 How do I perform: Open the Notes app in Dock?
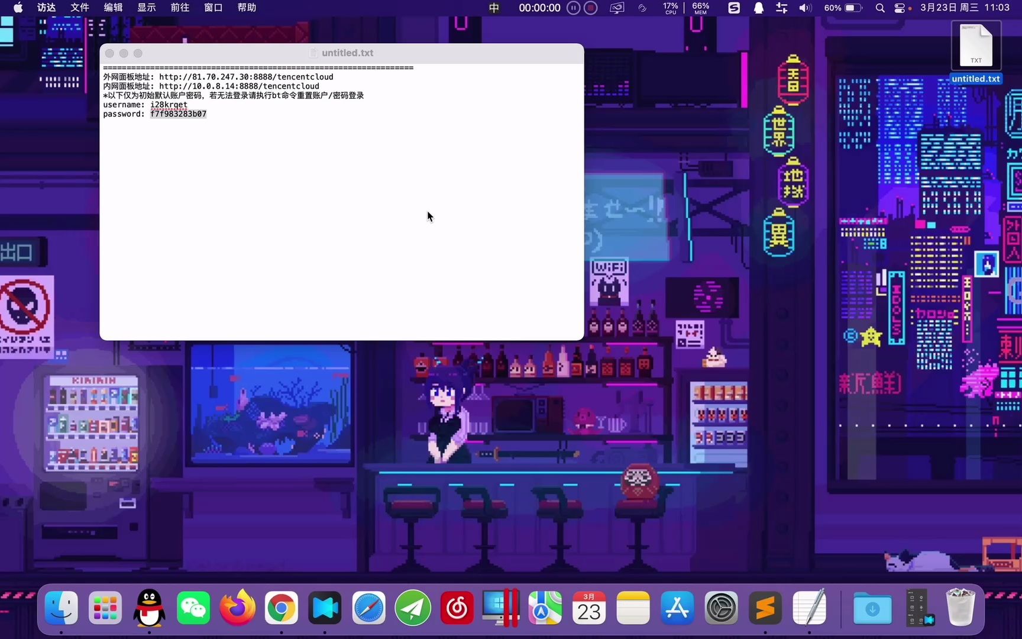click(x=633, y=608)
